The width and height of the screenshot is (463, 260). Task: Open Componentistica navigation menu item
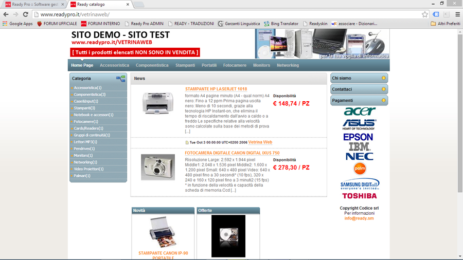click(152, 65)
